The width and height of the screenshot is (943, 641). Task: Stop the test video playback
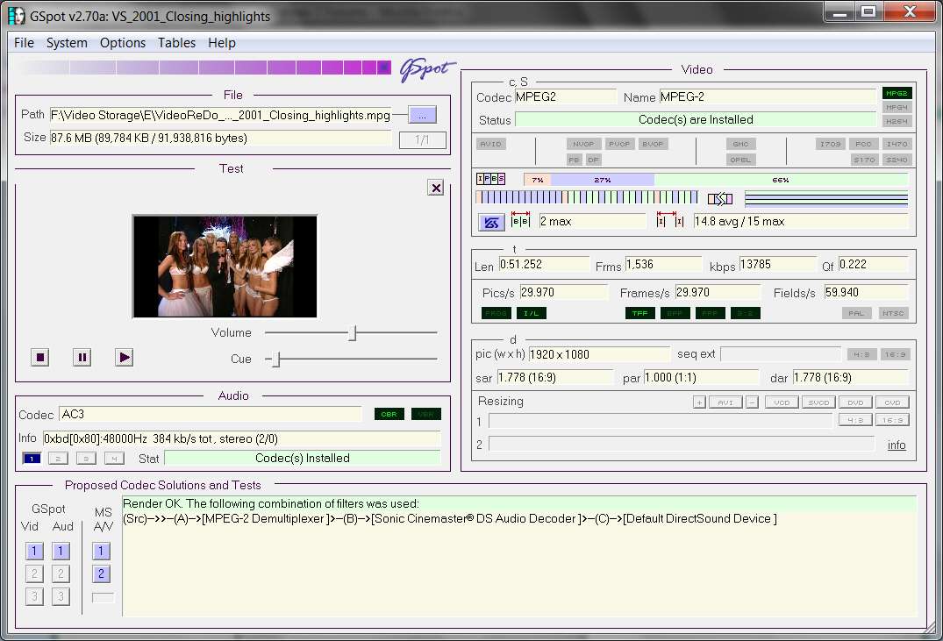coord(40,357)
